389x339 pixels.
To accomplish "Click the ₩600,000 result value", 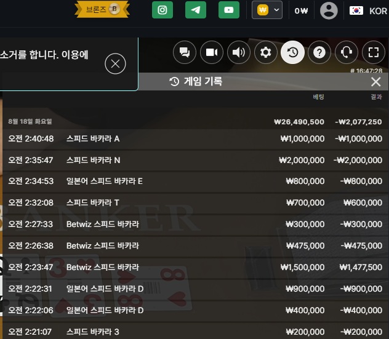I will (x=363, y=203).
